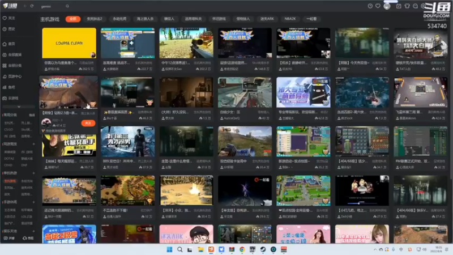Screen dimensions: 453x255
Task: Select the 海上狼人杀 filter tab
Action: tap(145, 19)
